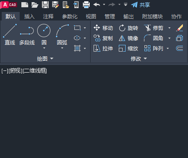Click the Save icon in quick access toolbar

45,5
